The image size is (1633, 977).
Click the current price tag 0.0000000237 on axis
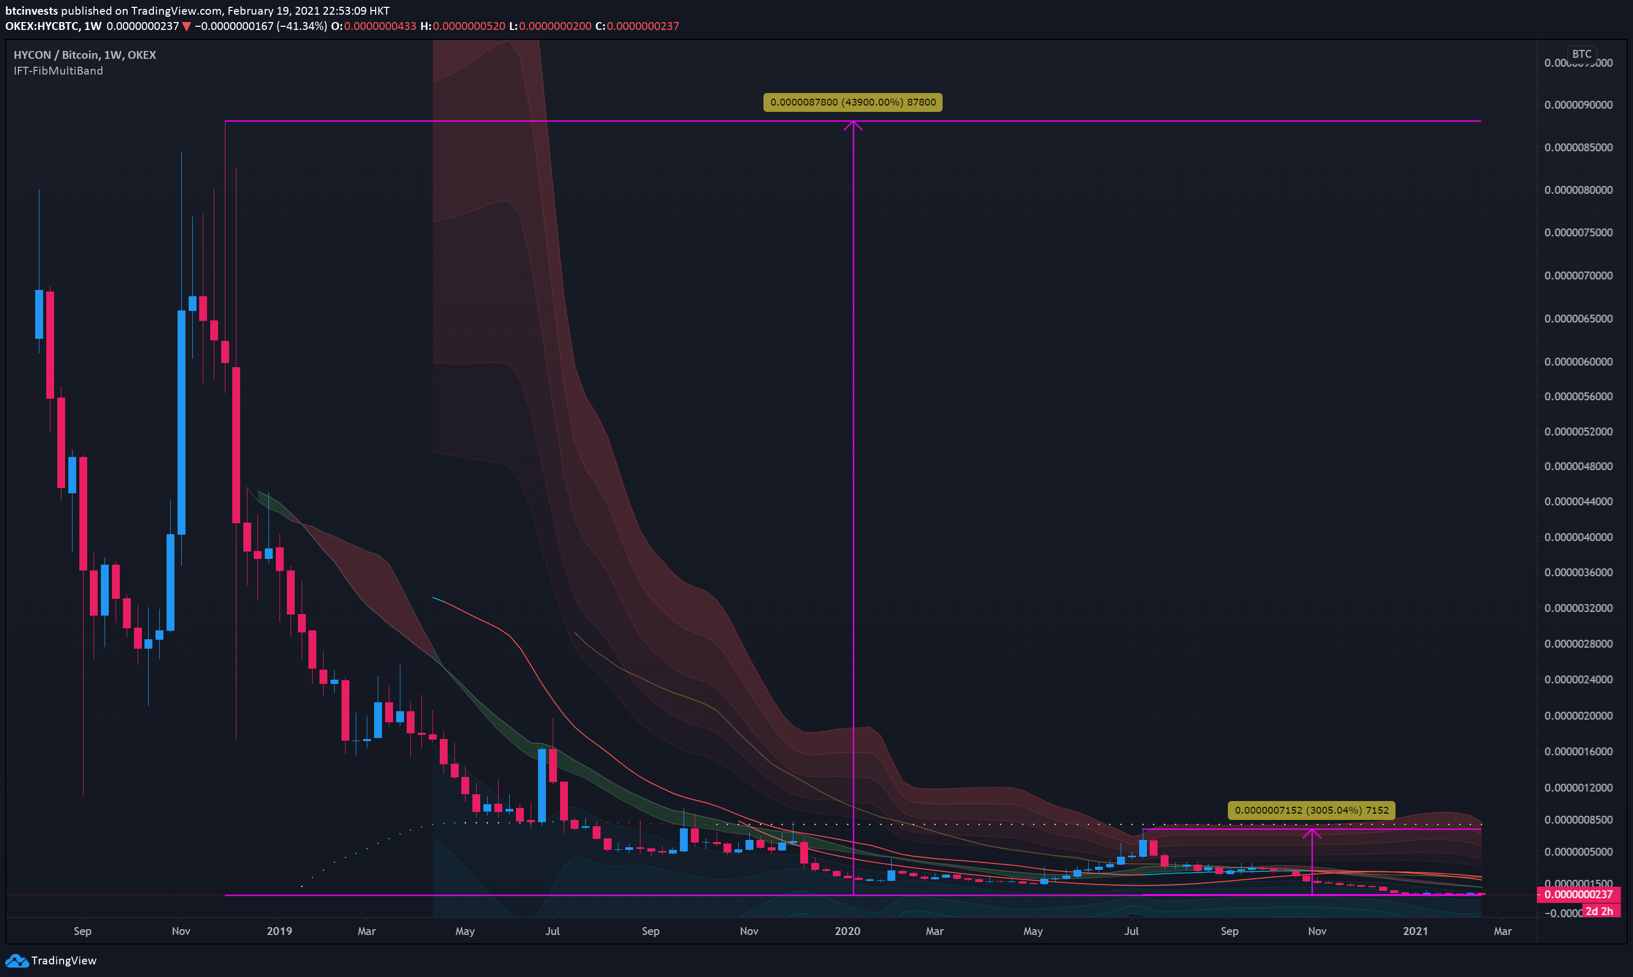click(x=1578, y=894)
